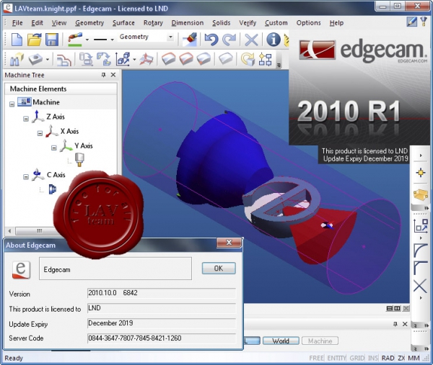Open the Geometry layer combo box
The height and width of the screenshot is (365, 433).
point(146,37)
